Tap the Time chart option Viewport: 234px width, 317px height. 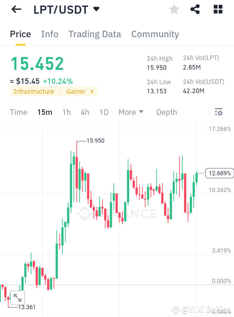tap(19, 112)
